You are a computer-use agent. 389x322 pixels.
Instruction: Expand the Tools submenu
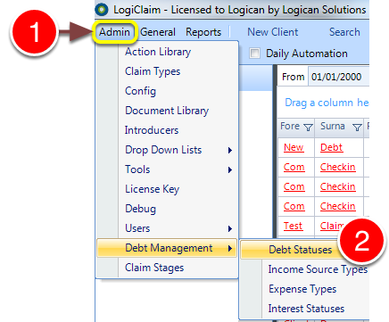tap(167, 169)
